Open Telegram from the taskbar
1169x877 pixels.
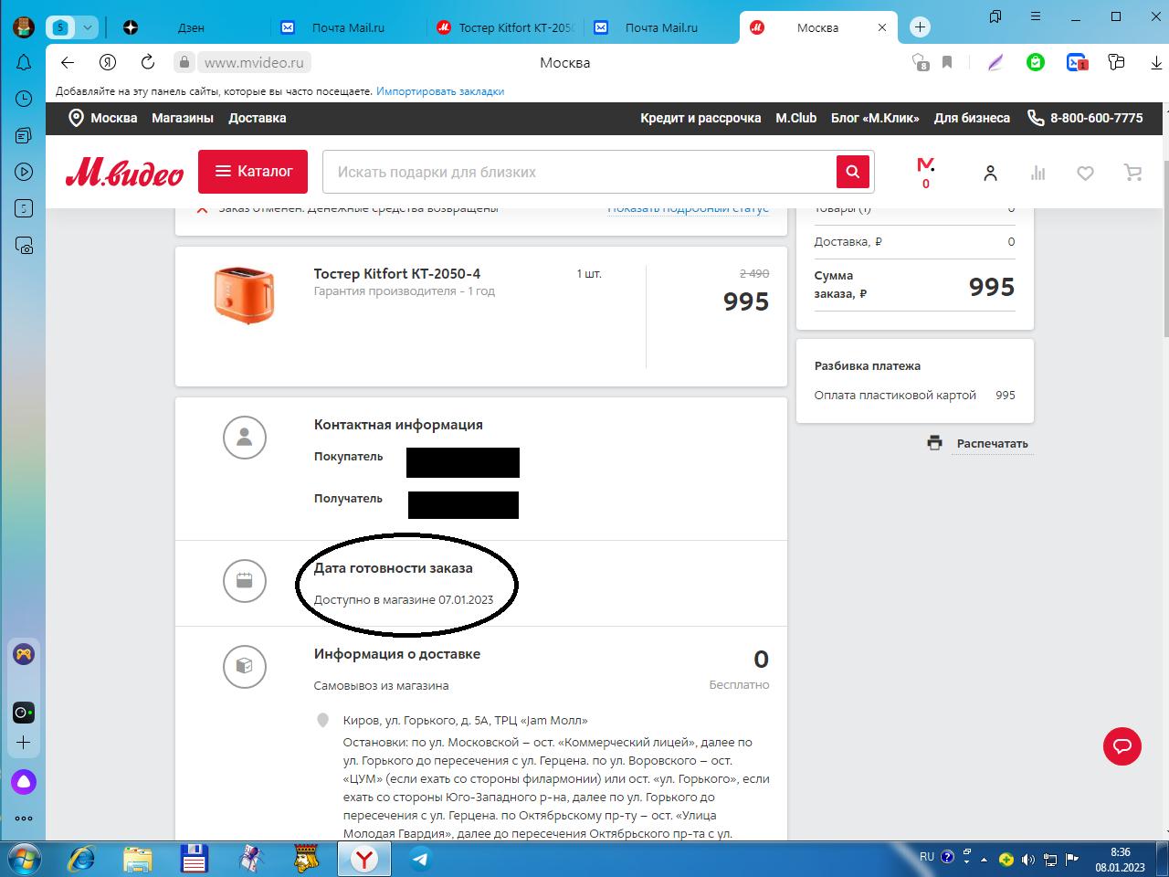[420, 859]
